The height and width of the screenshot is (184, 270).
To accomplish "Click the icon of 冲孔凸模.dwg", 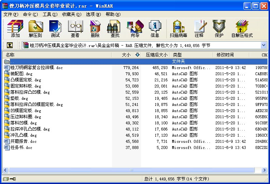I will pos(7,135).
